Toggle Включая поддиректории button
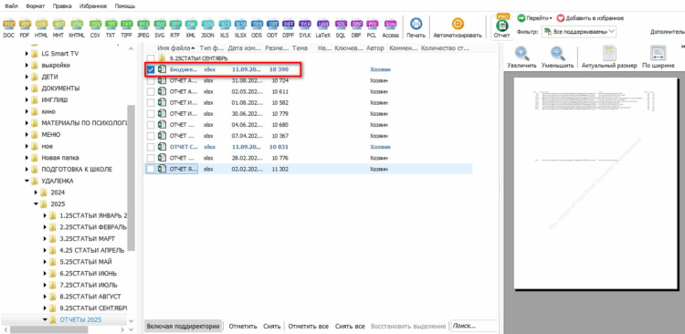The width and height of the screenshot is (685, 334). point(183,326)
